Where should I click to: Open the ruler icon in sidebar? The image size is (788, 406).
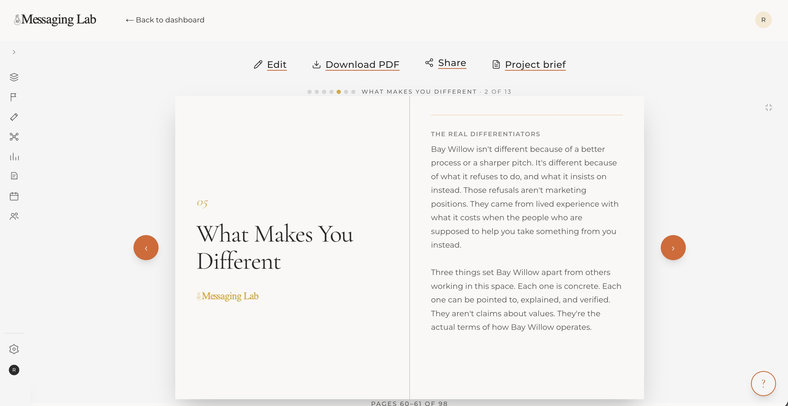tap(14, 117)
